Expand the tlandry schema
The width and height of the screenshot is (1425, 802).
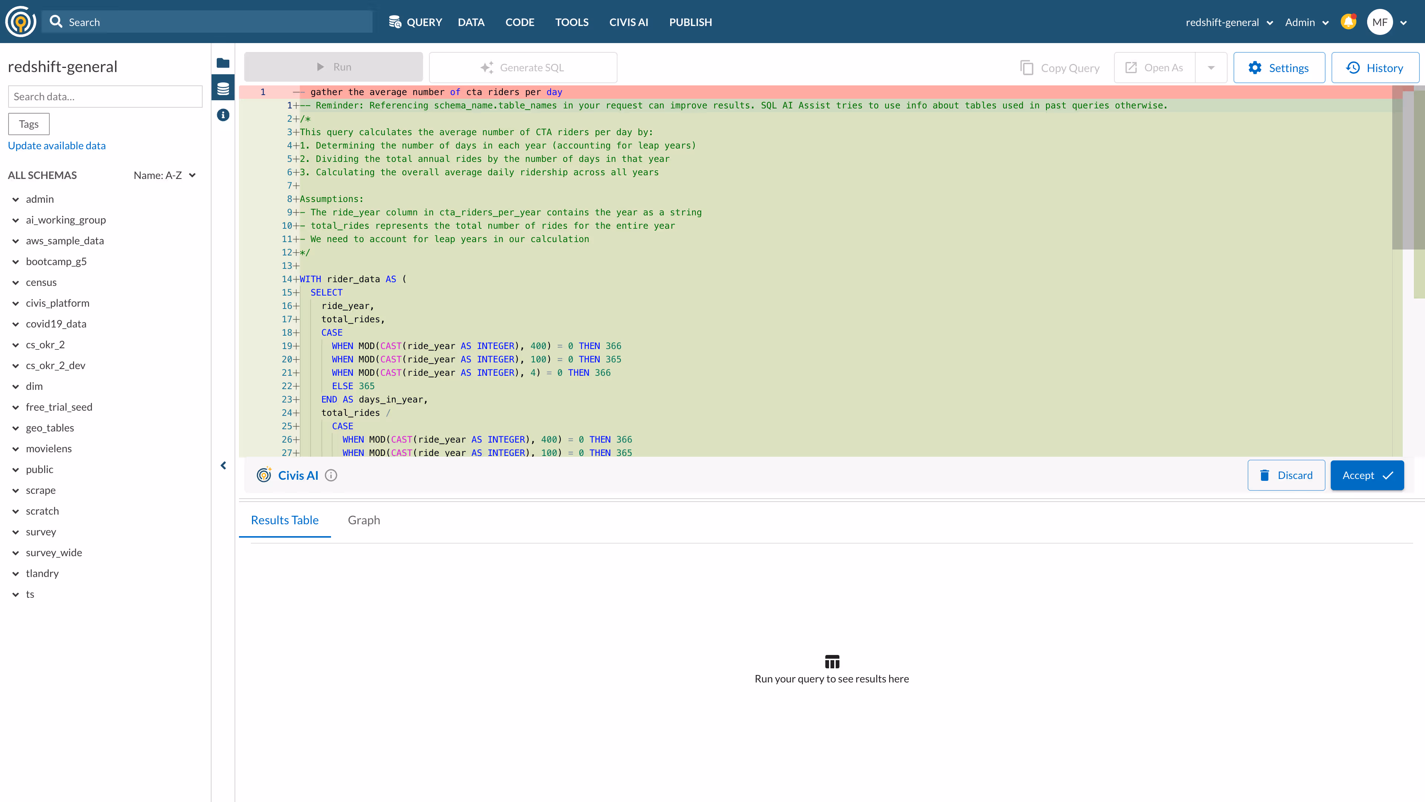[x=16, y=573]
